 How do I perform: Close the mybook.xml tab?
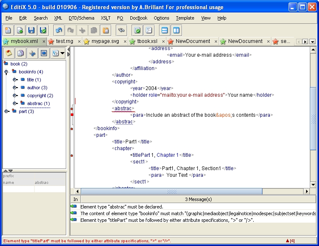[44, 41]
